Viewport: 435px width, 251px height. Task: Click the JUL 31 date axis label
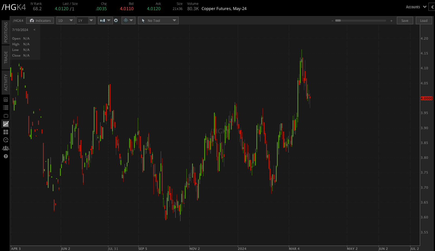(x=113, y=249)
